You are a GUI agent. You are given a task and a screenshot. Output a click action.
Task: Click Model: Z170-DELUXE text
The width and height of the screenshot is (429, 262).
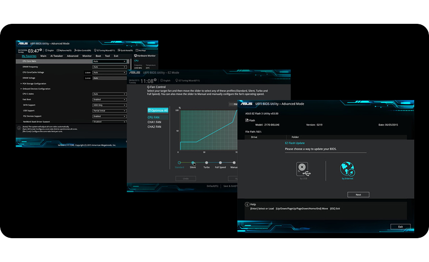[x=267, y=125]
